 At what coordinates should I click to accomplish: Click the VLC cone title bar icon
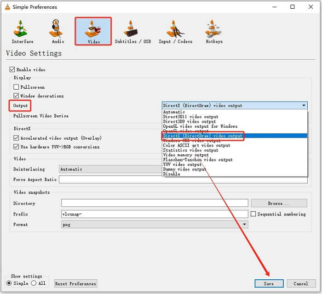[x=8, y=7]
